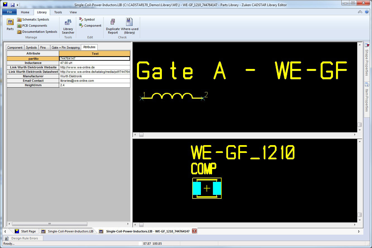Click the PCB component view horizontal scroll-right arrow
The height and width of the screenshot is (248, 372).
pos(355,225)
